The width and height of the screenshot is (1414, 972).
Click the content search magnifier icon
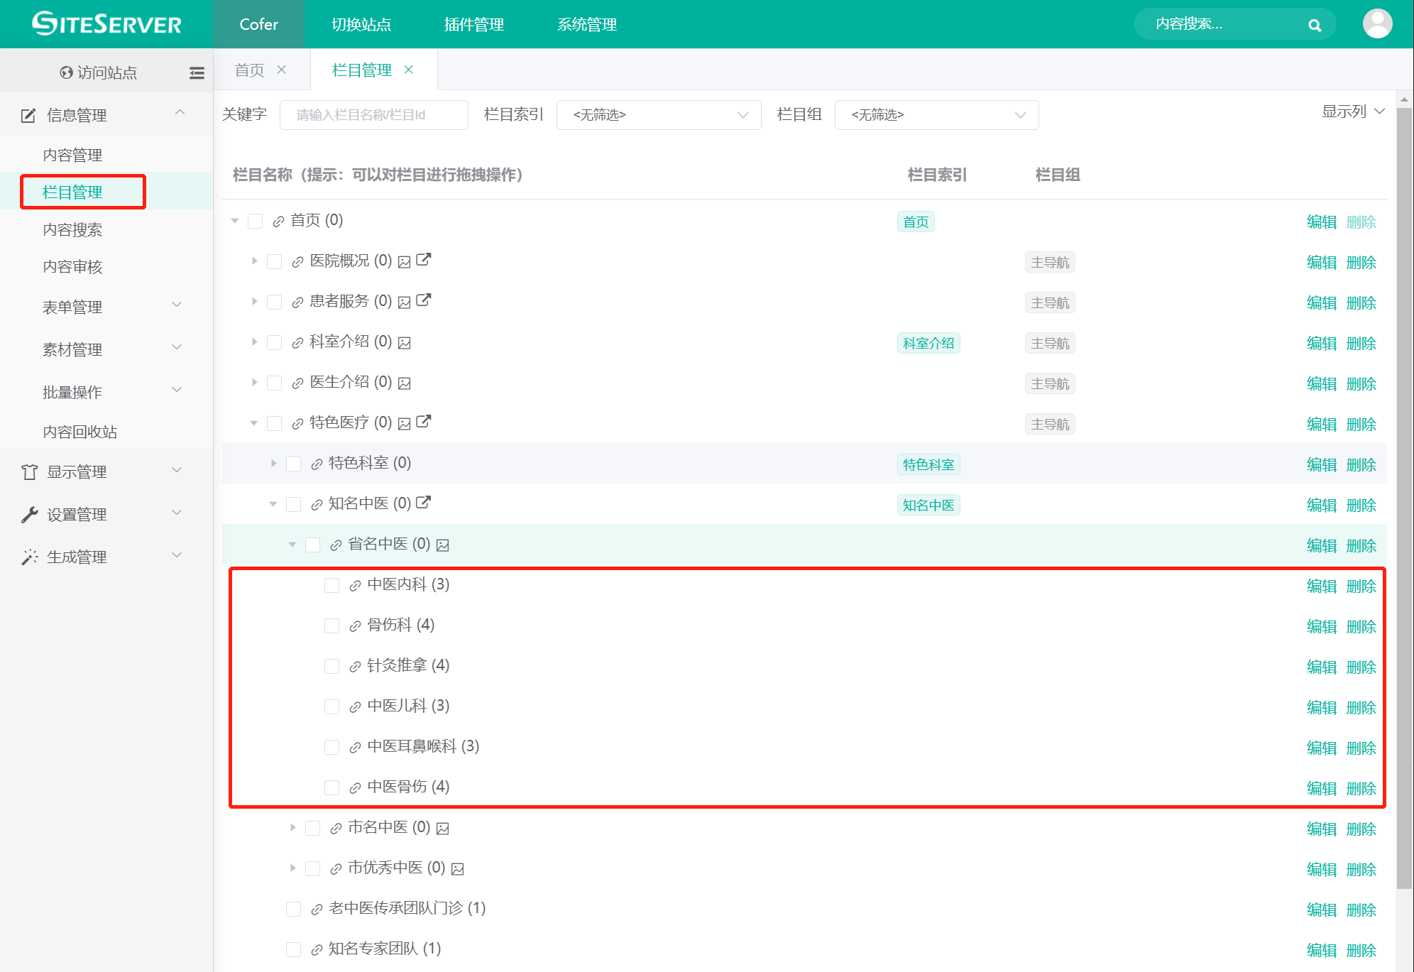pyautogui.click(x=1314, y=25)
